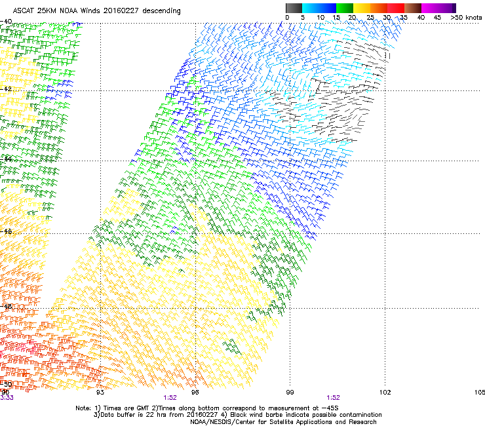The image size is (485, 426).
Task: Click the purple '3:33' time label
Action: [x=7, y=398]
